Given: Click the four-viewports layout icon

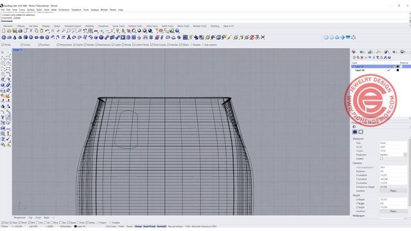Looking at the screenshot, I should [x=91, y=31].
